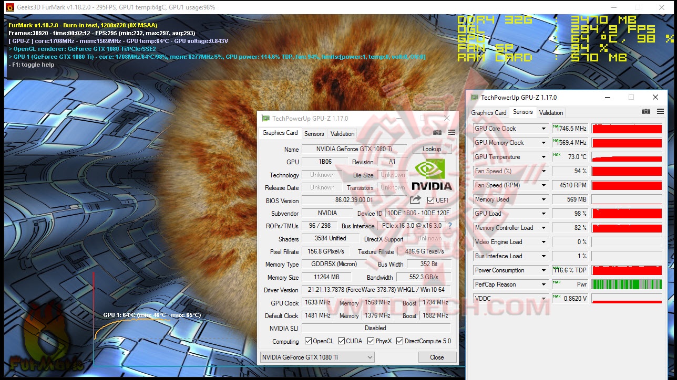This screenshot has width=677, height=380.
Task: Click the GPU Core Clock red graph
Action: [x=627, y=129]
